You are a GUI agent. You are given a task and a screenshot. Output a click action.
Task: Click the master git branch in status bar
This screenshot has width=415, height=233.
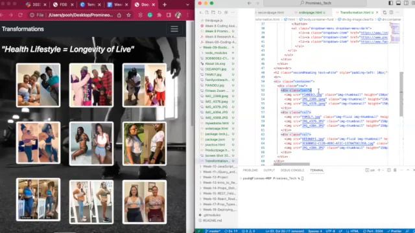coord(213,231)
